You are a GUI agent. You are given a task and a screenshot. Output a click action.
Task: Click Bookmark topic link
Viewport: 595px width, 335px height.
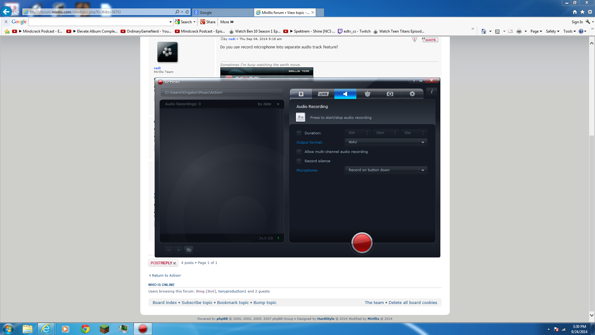233,302
